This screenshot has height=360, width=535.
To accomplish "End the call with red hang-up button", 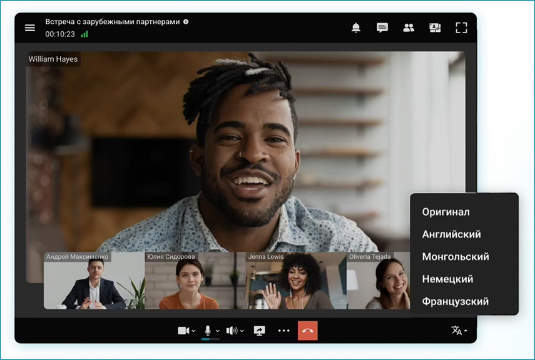I will [308, 331].
